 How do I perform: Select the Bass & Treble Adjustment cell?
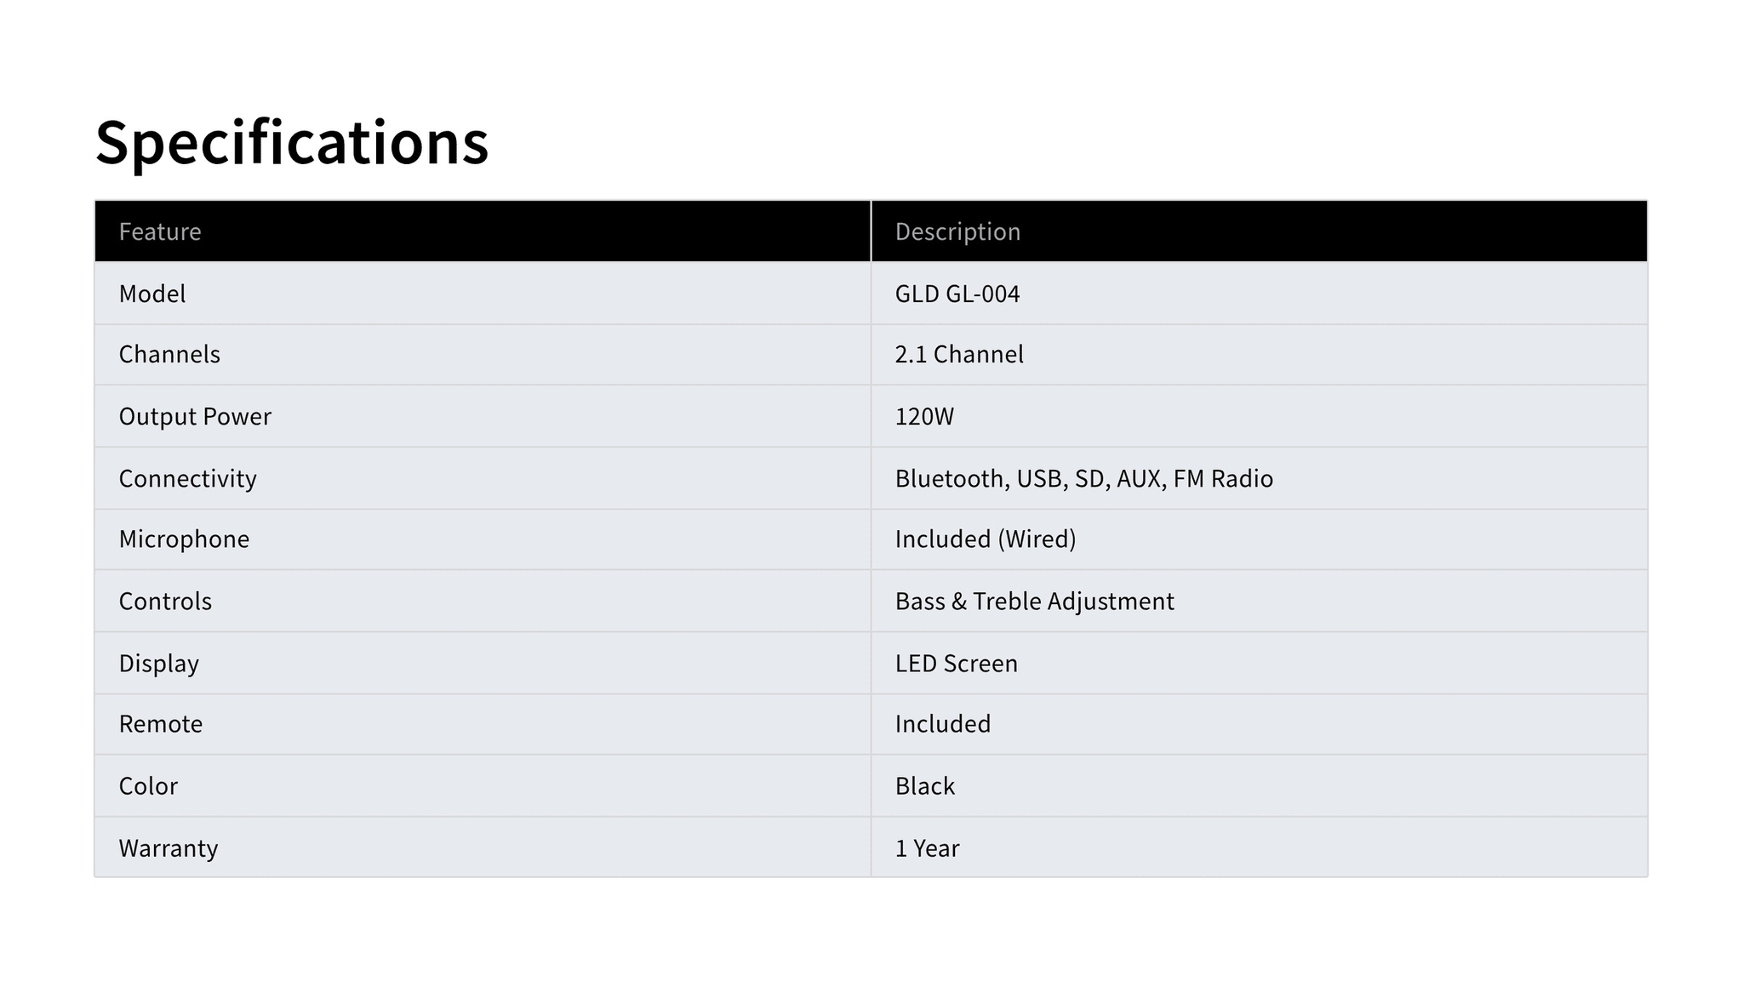click(x=1034, y=601)
